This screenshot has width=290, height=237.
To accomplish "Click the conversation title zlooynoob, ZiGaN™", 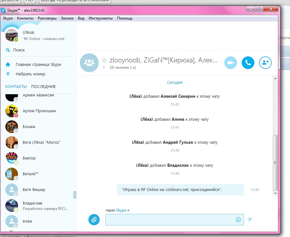I will (163, 60).
